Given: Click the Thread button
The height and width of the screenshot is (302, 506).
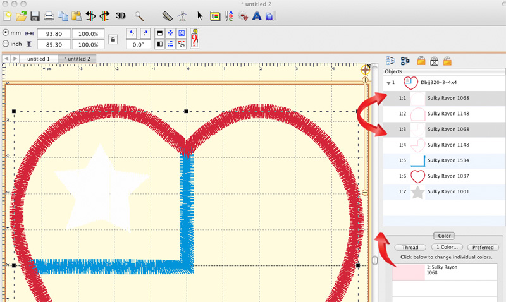Looking at the screenshot, I should pyautogui.click(x=410, y=247).
